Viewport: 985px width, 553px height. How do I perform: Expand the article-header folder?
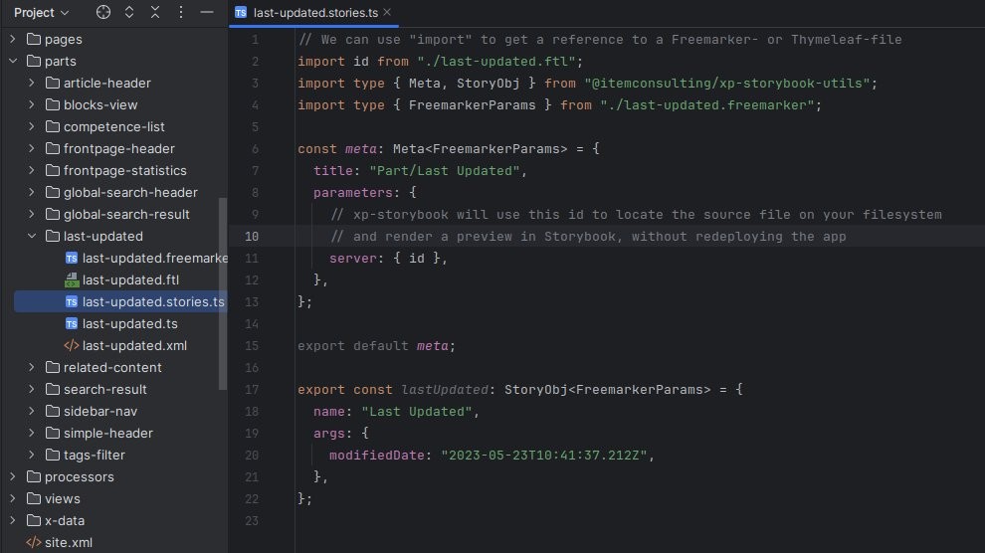[x=32, y=83]
